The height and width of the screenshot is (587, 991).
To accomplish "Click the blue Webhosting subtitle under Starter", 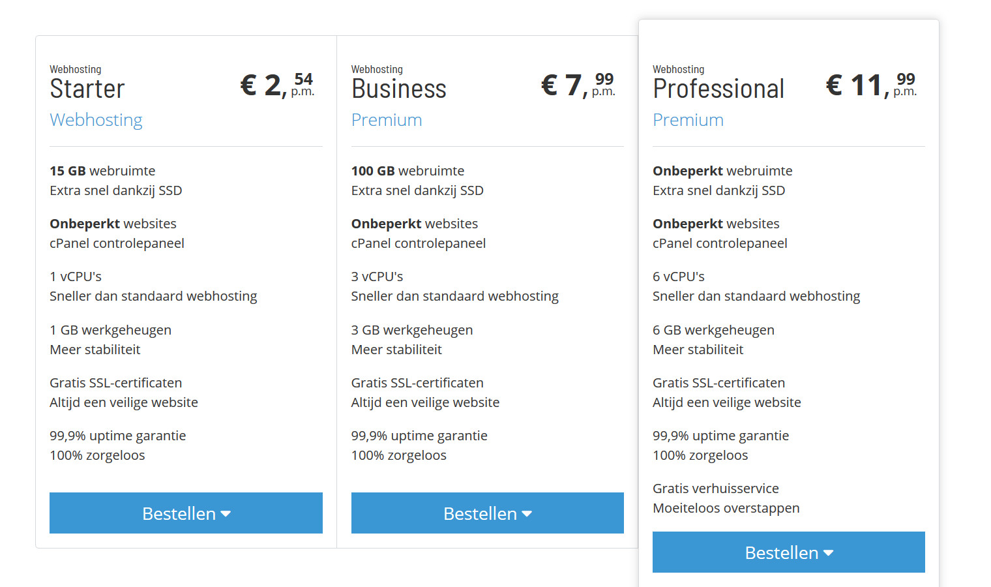I will point(96,120).
